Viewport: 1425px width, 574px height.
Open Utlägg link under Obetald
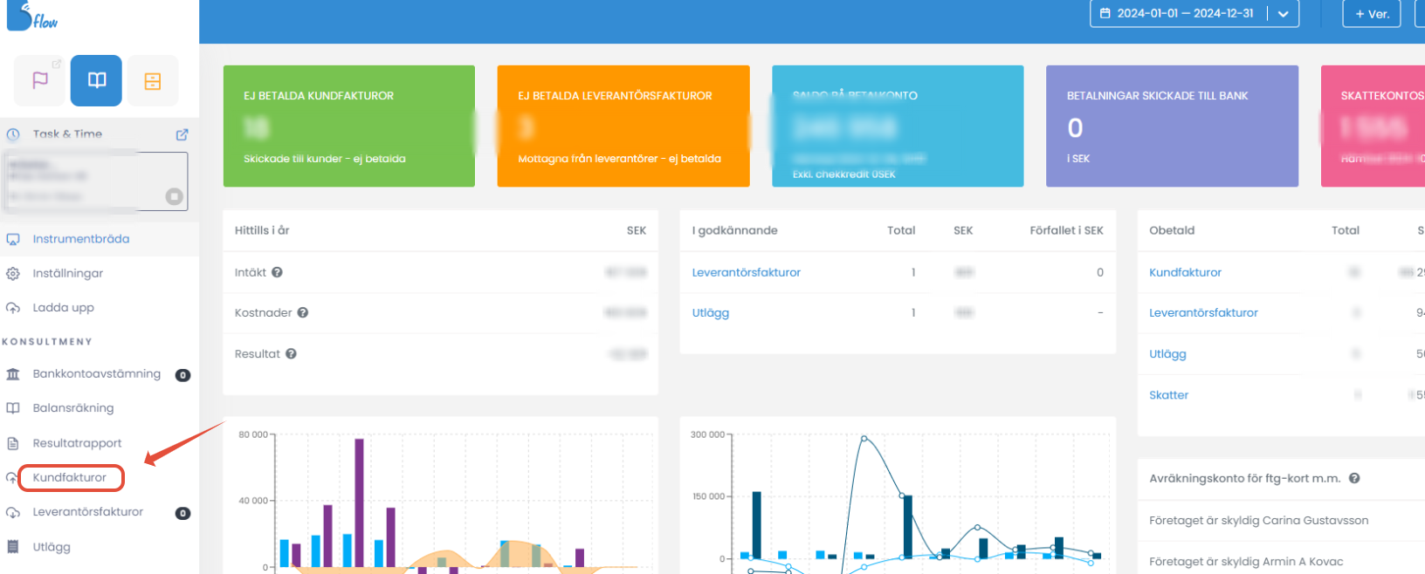tap(1167, 353)
